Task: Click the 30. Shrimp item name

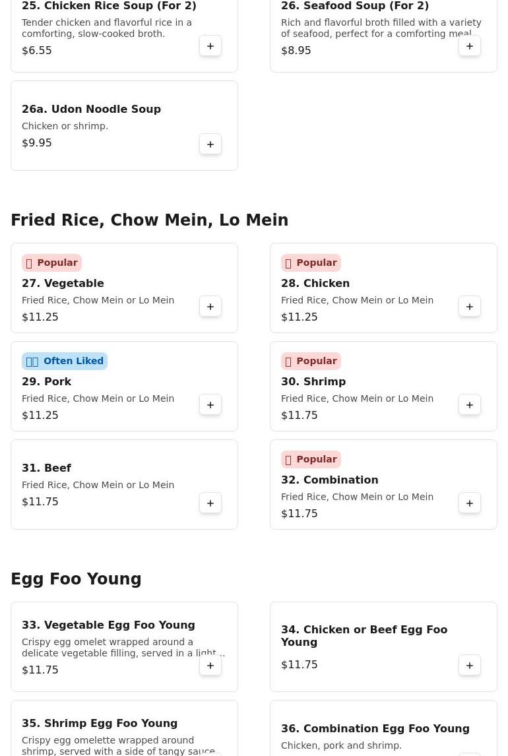Action: coord(313,382)
